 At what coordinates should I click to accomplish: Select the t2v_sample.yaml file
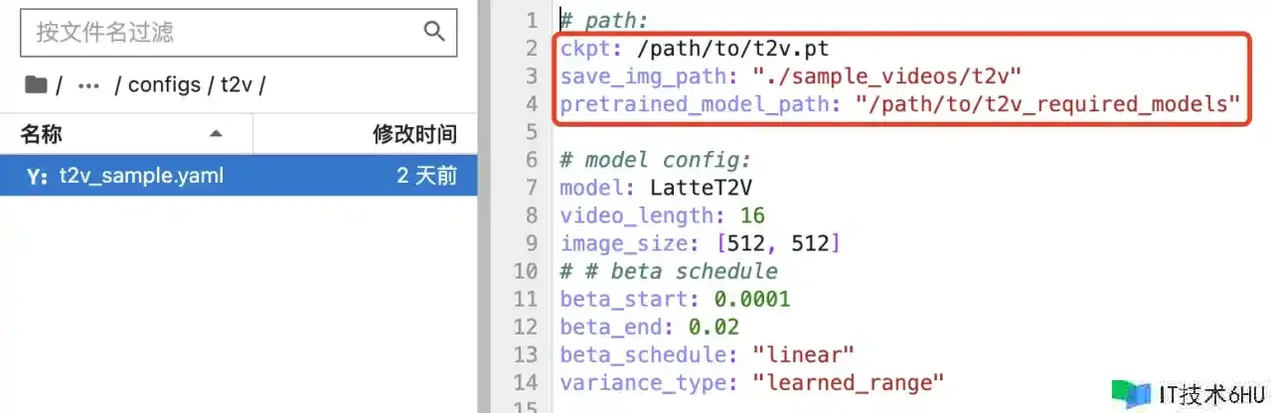coord(141,177)
